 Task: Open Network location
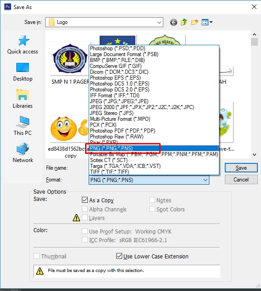(23, 153)
